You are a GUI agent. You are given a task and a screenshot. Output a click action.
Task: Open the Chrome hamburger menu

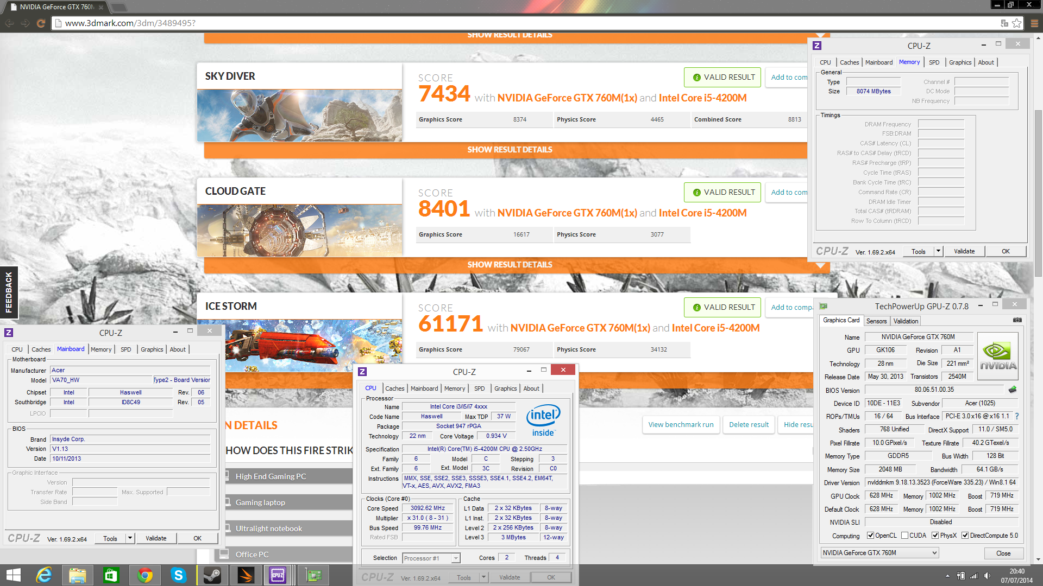click(x=1034, y=23)
